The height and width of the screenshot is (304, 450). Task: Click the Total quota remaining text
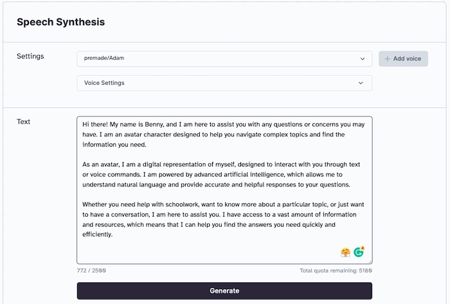(x=336, y=271)
